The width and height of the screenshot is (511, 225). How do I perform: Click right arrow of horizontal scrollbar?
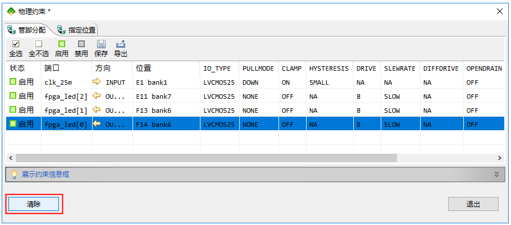click(500, 158)
